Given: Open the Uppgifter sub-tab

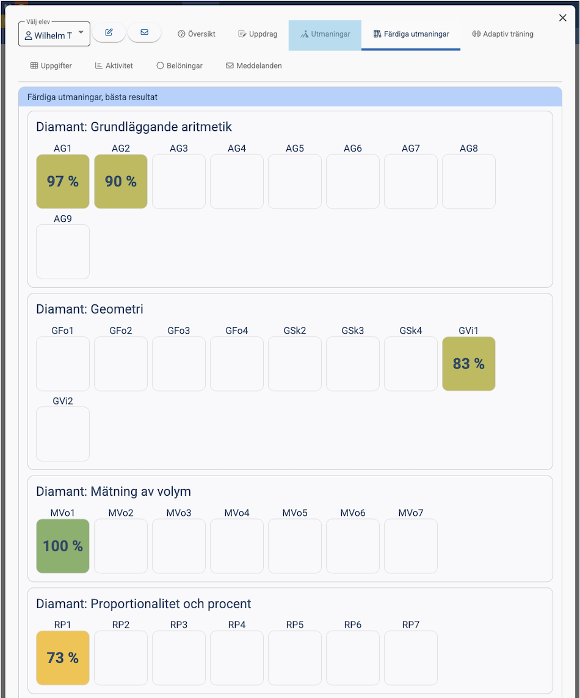Looking at the screenshot, I should click(51, 65).
